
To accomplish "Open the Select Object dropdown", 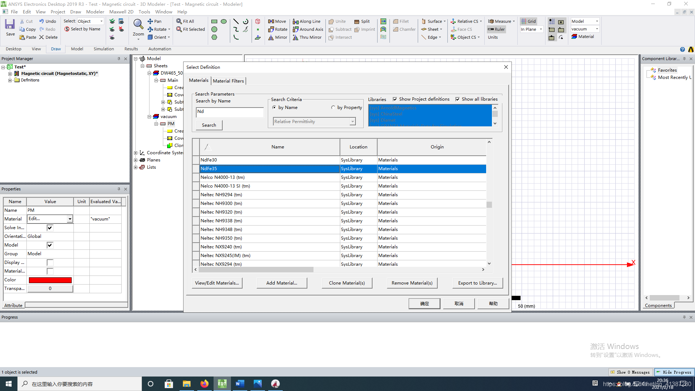I will [x=101, y=21].
